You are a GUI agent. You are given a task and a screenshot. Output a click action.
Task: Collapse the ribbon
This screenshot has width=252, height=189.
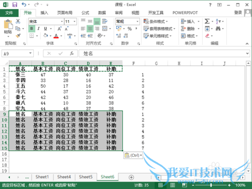coord(247,43)
